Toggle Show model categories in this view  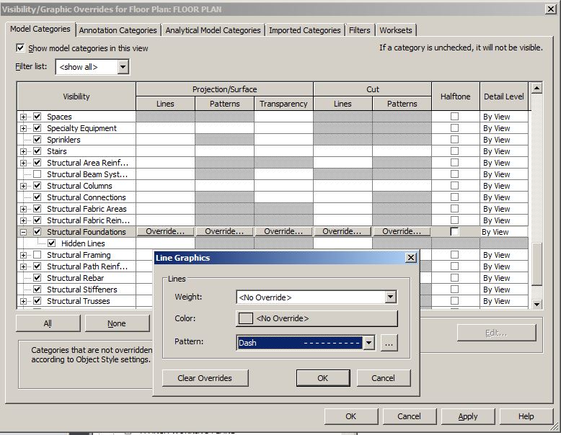tap(20, 48)
